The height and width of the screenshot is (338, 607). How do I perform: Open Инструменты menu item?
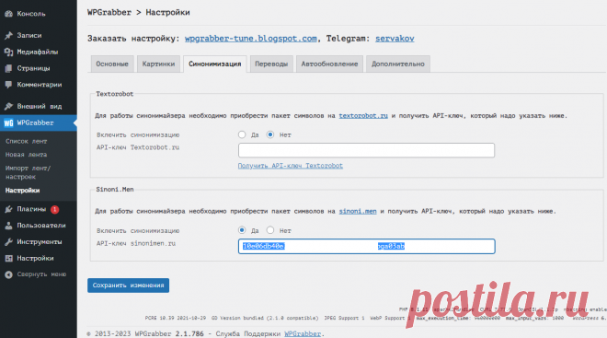39,242
